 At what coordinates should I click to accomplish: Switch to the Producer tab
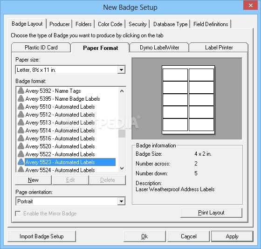point(60,24)
